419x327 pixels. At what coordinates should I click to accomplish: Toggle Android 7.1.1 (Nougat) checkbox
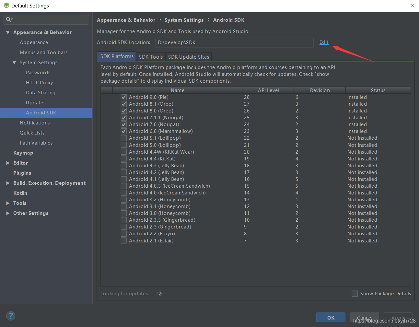[x=124, y=118]
